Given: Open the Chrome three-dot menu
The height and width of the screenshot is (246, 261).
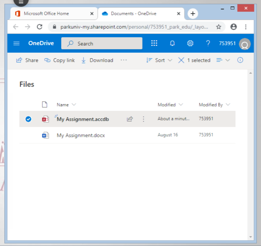Looking at the screenshot, I should coord(246,27).
